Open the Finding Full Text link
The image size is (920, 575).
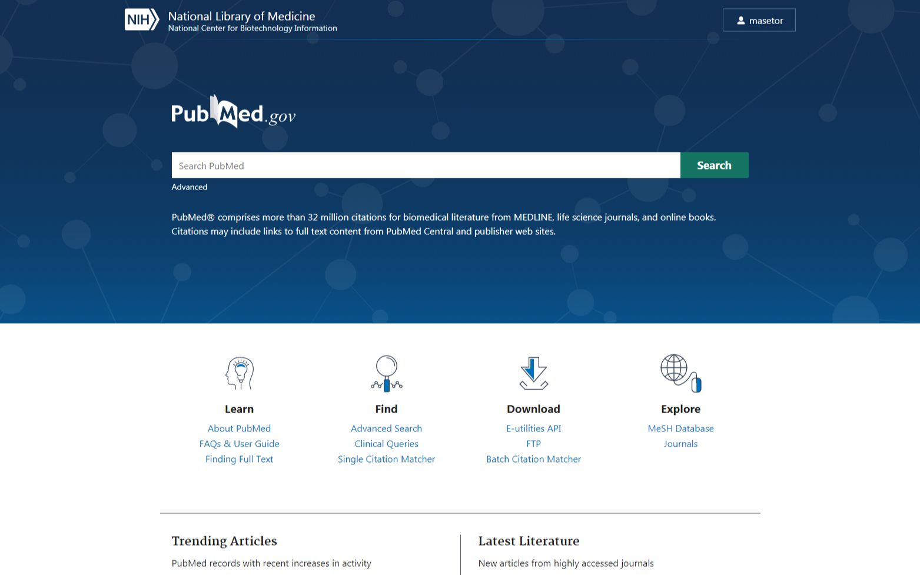click(239, 459)
